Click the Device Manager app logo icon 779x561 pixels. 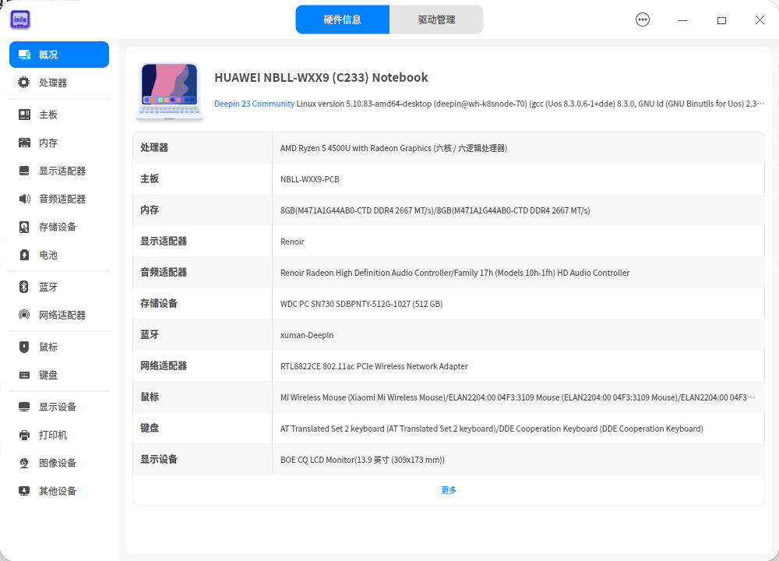point(20,20)
